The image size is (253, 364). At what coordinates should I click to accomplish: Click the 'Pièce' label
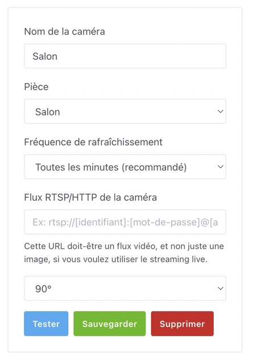coord(36,87)
